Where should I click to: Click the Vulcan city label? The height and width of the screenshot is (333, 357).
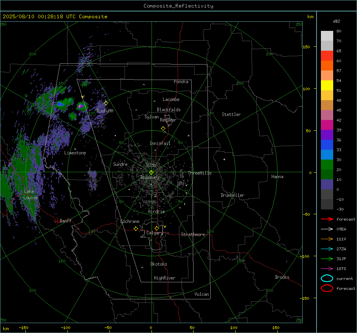click(202, 294)
